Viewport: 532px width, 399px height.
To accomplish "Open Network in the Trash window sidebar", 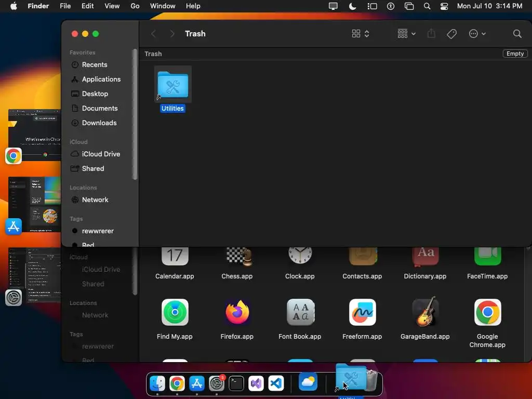I will [95, 200].
